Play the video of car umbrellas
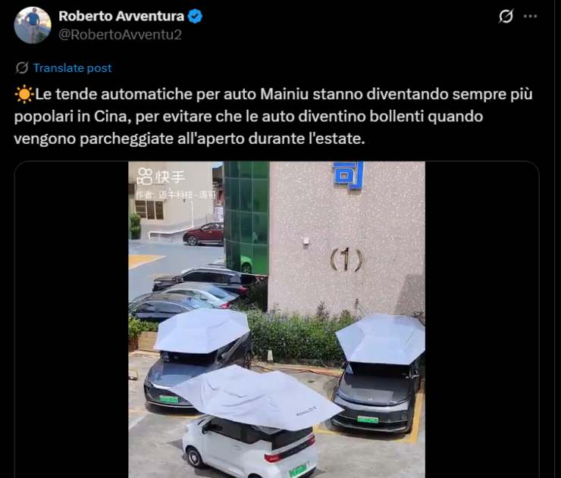Image resolution: width=561 pixels, height=478 pixels. pos(277,320)
